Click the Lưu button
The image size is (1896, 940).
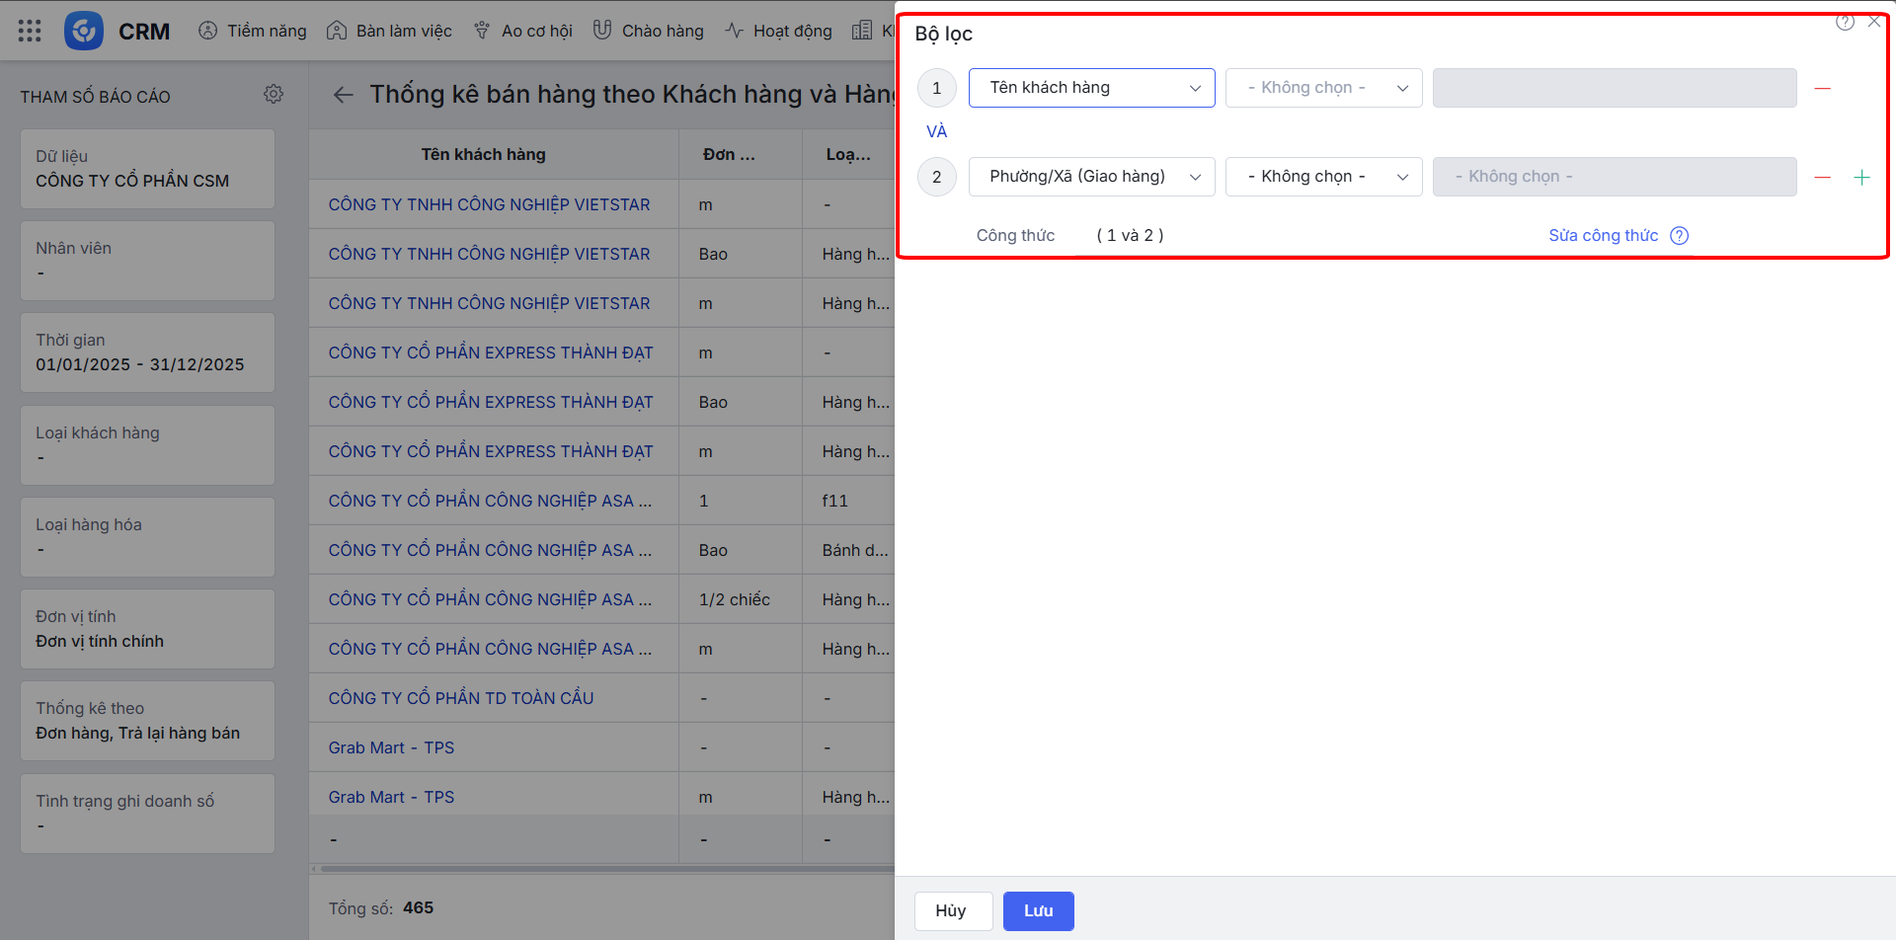[x=1038, y=910]
